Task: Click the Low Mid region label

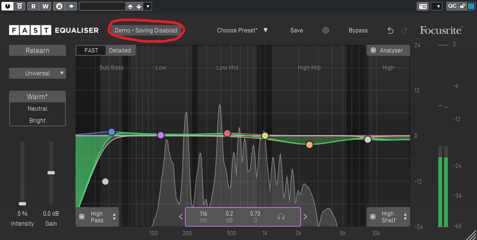Action: 227,67
